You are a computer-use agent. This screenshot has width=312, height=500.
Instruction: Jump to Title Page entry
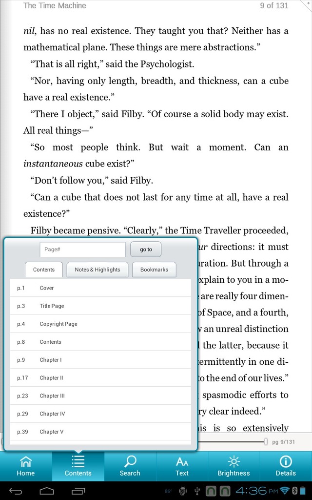point(100,306)
